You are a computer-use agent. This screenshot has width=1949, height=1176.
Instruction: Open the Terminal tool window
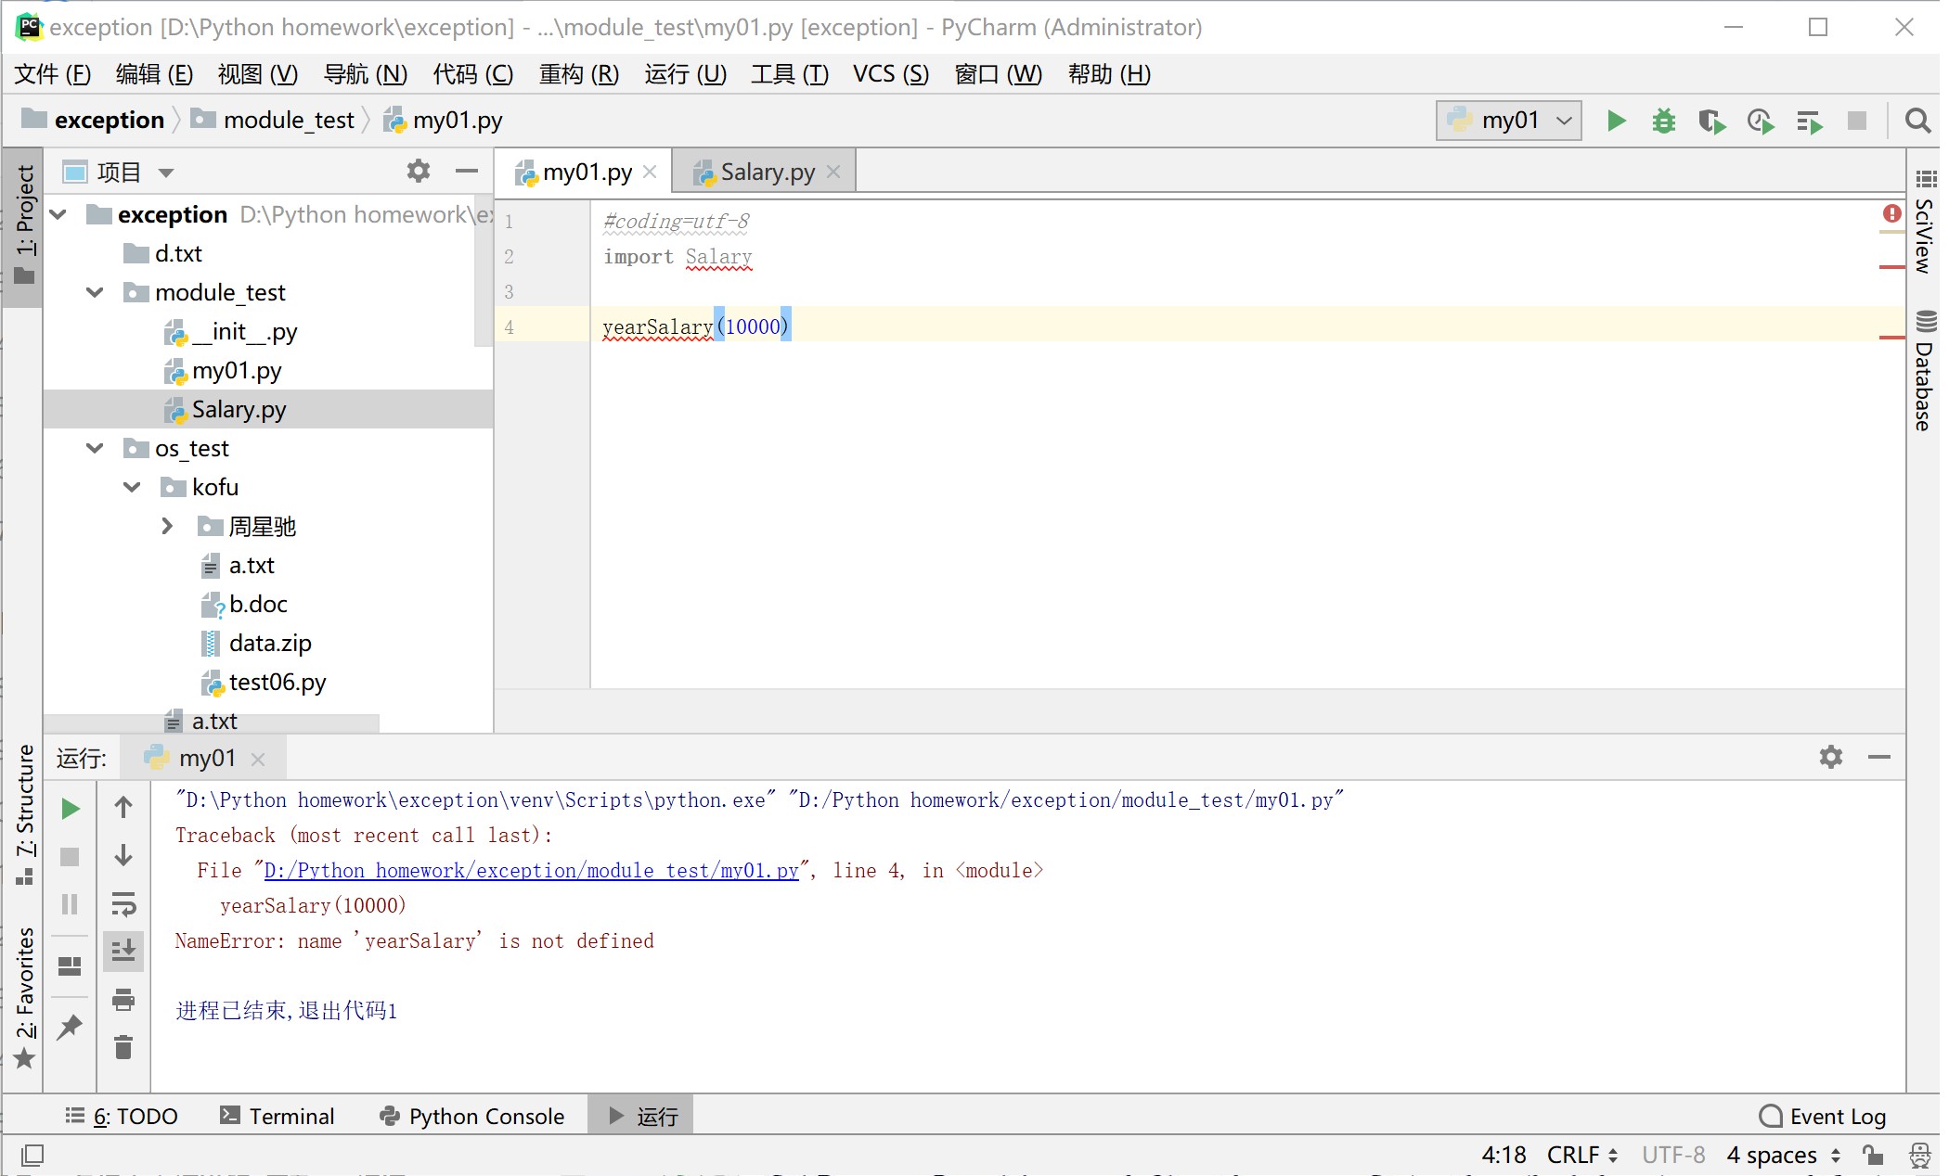point(277,1116)
